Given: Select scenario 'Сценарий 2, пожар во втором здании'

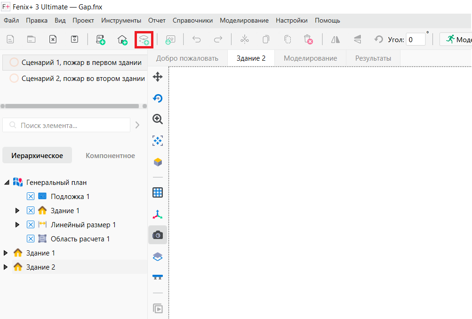Looking at the screenshot, I should pyautogui.click(x=75, y=78).
